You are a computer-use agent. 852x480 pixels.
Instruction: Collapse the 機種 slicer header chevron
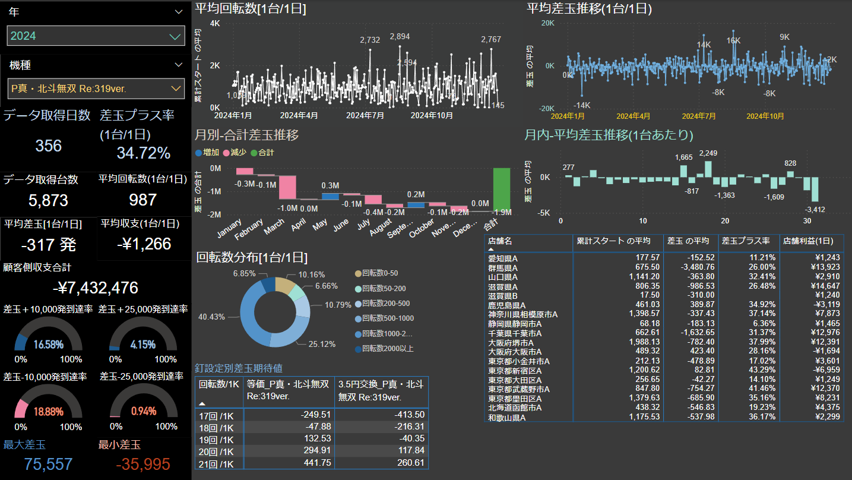click(x=179, y=65)
